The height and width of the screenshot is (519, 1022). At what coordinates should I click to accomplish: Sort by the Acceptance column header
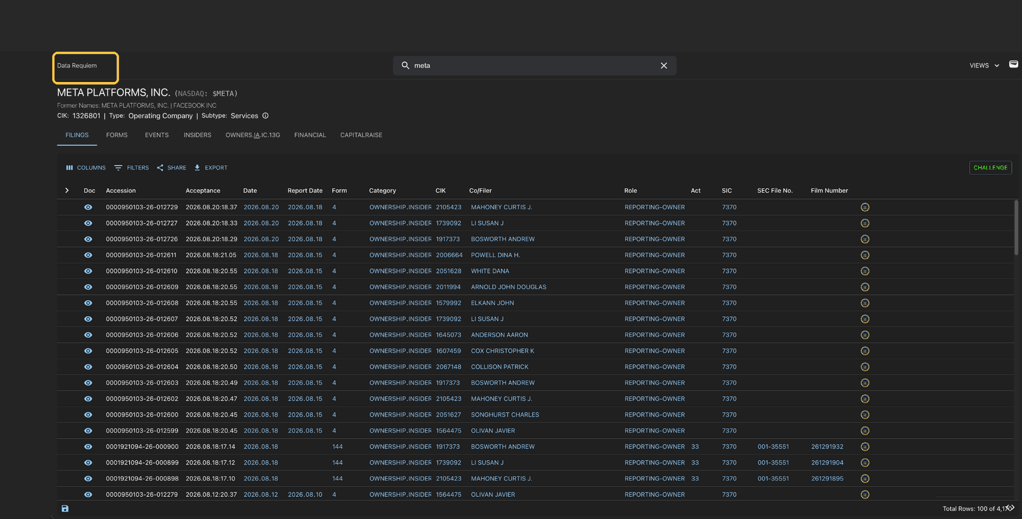click(203, 190)
